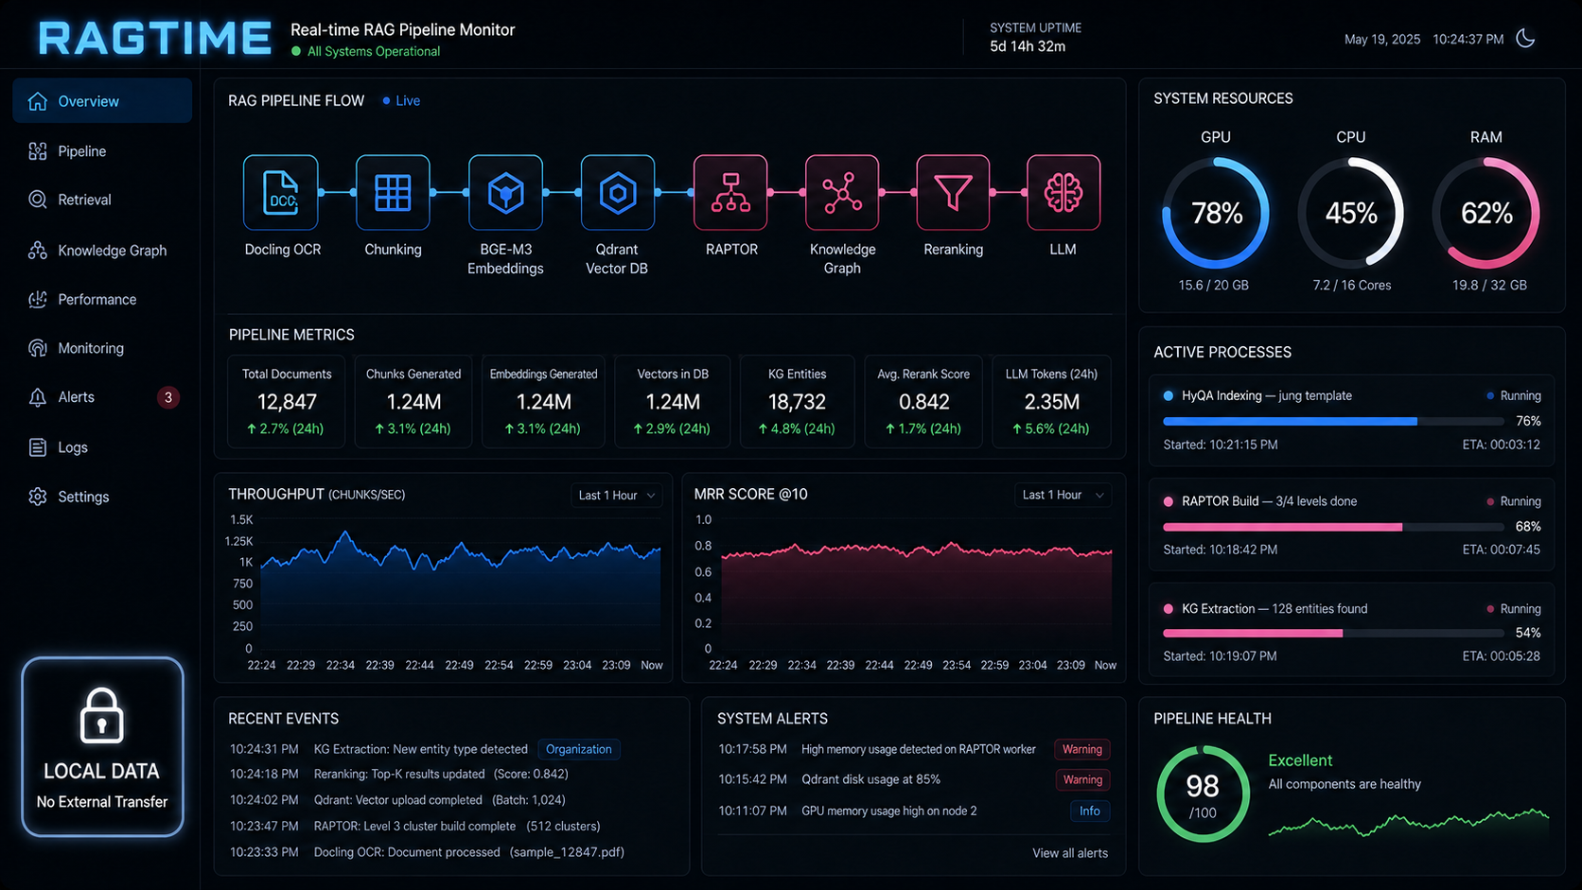
Task: Click the View all alerts link
Action: coord(1069,853)
